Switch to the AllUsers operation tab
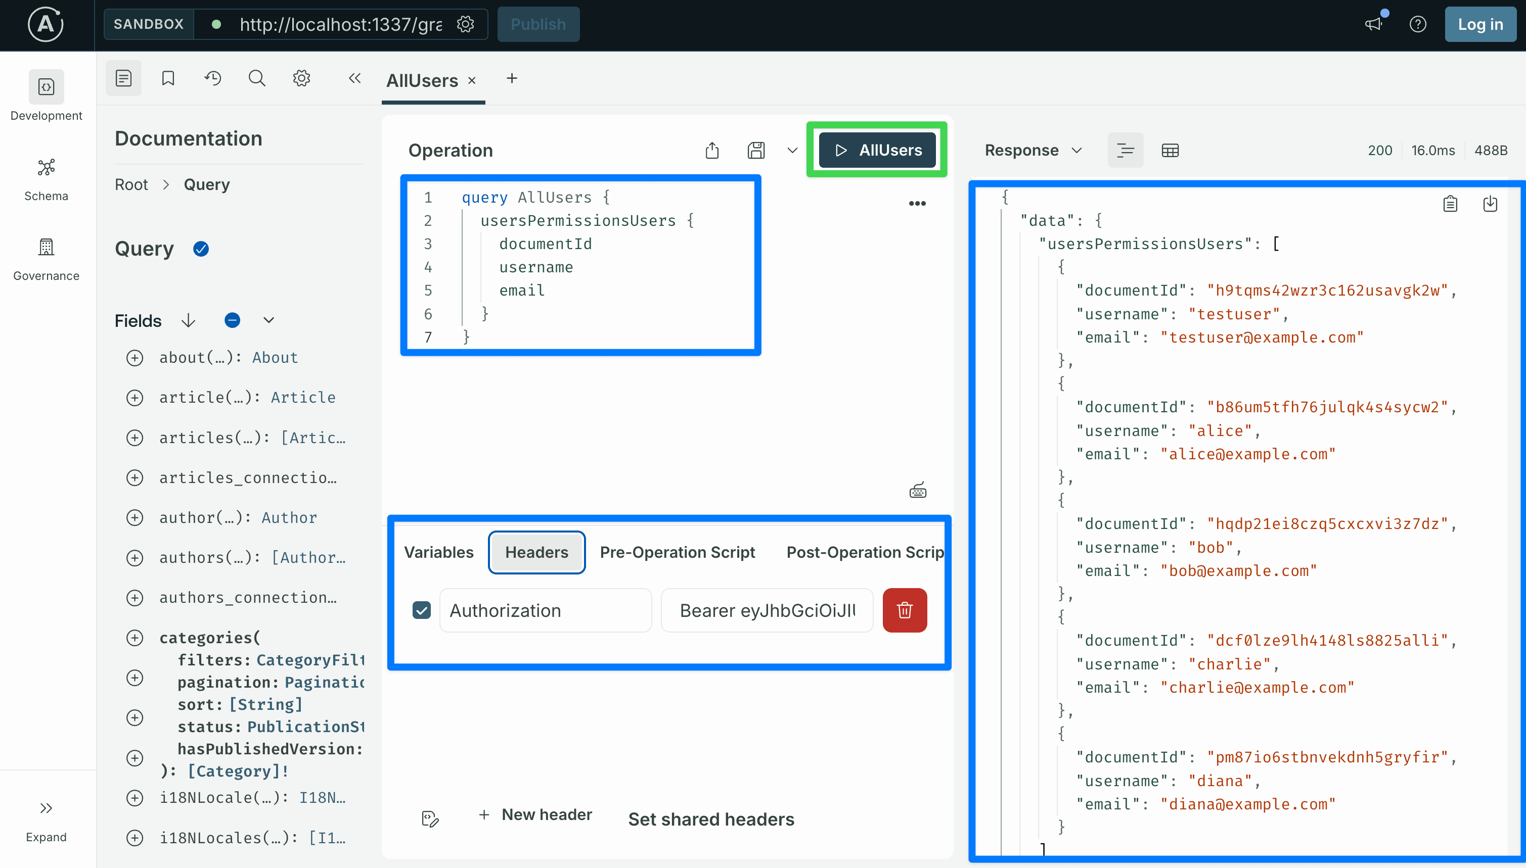The width and height of the screenshot is (1526, 868). click(422, 80)
